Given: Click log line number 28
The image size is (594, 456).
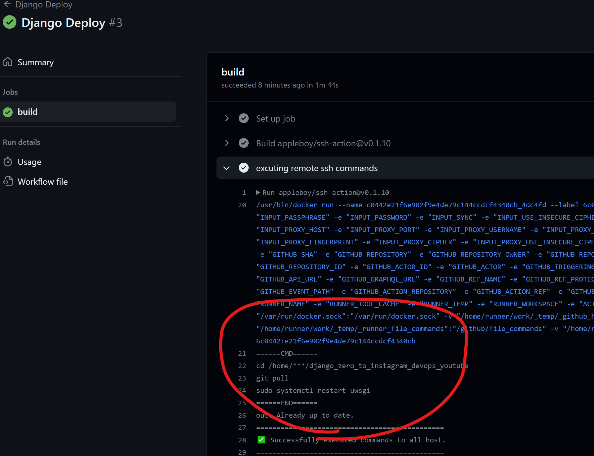Looking at the screenshot, I should point(242,440).
